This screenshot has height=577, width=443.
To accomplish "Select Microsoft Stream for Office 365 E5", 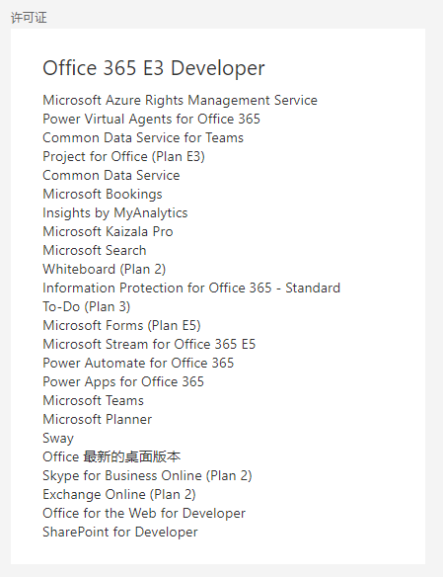I will pyautogui.click(x=149, y=344).
